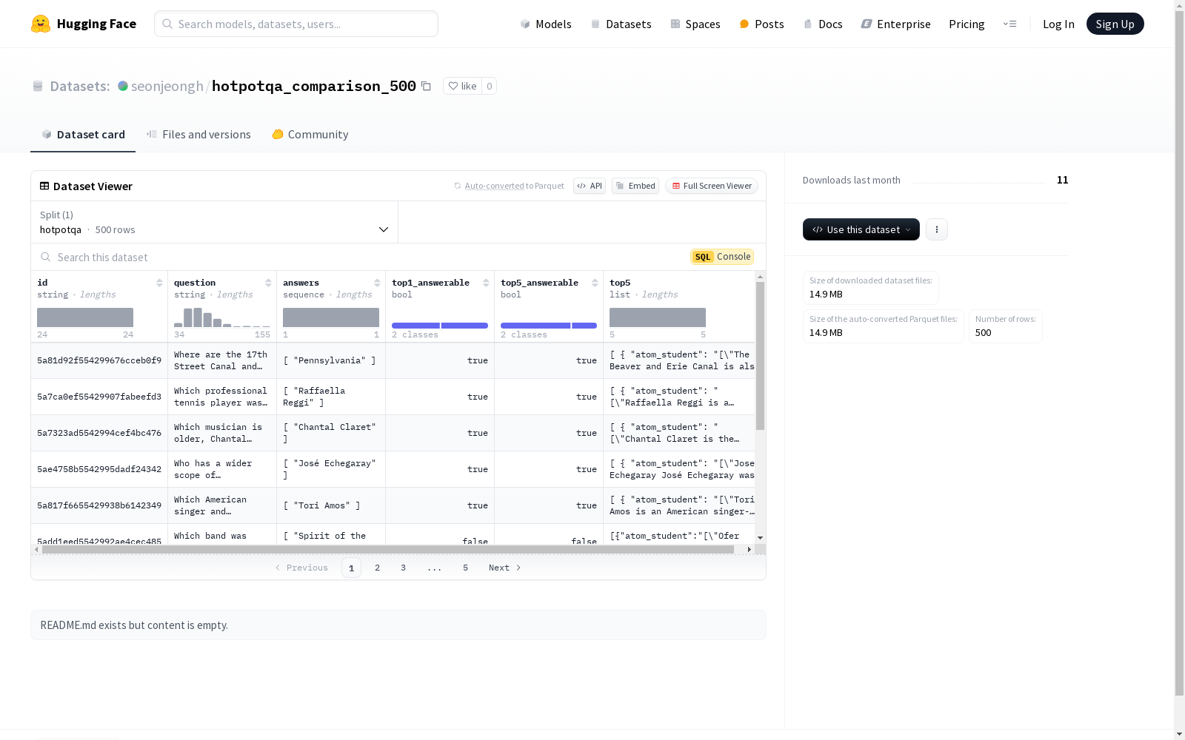This screenshot has height=740, width=1185.
Task: Open the Community tab
Action: [x=310, y=134]
